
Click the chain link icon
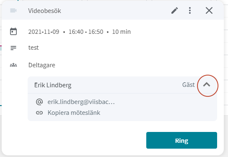coord(39,113)
